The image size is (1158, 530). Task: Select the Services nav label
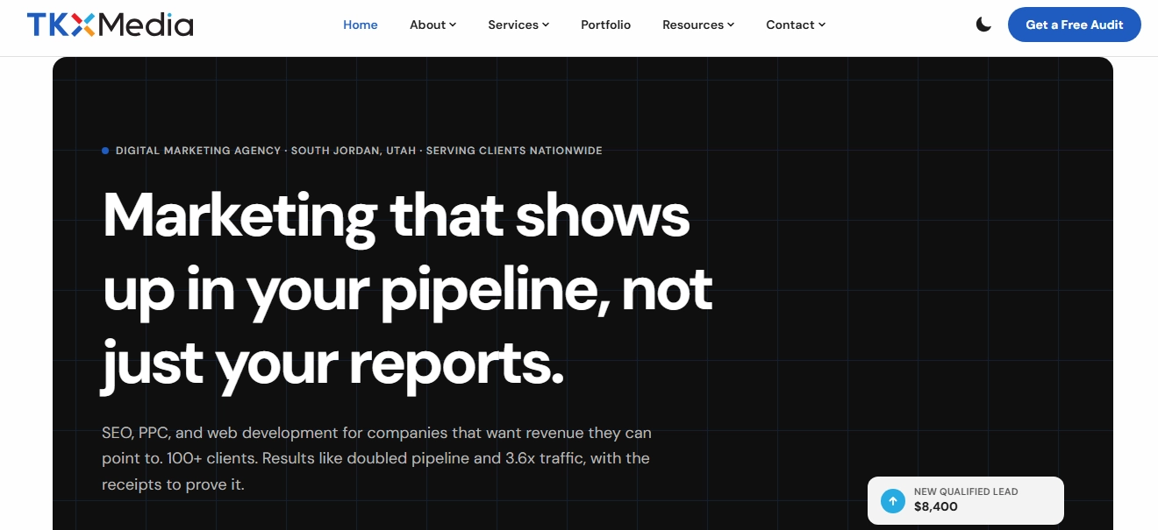[x=513, y=25]
